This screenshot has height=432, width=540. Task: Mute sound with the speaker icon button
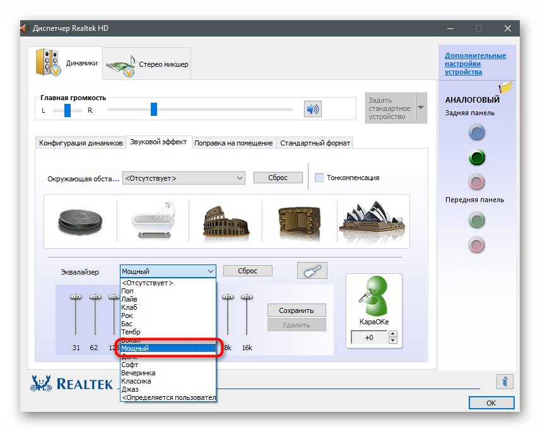click(x=312, y=110)
